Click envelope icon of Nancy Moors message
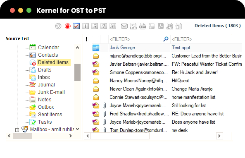 point(96,81)
